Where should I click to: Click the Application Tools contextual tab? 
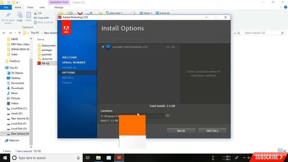[59, 2]
